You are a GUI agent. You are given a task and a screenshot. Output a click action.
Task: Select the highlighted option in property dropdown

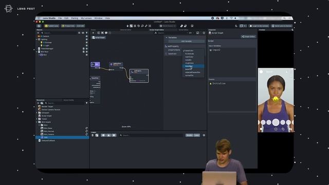coord(193,66)
